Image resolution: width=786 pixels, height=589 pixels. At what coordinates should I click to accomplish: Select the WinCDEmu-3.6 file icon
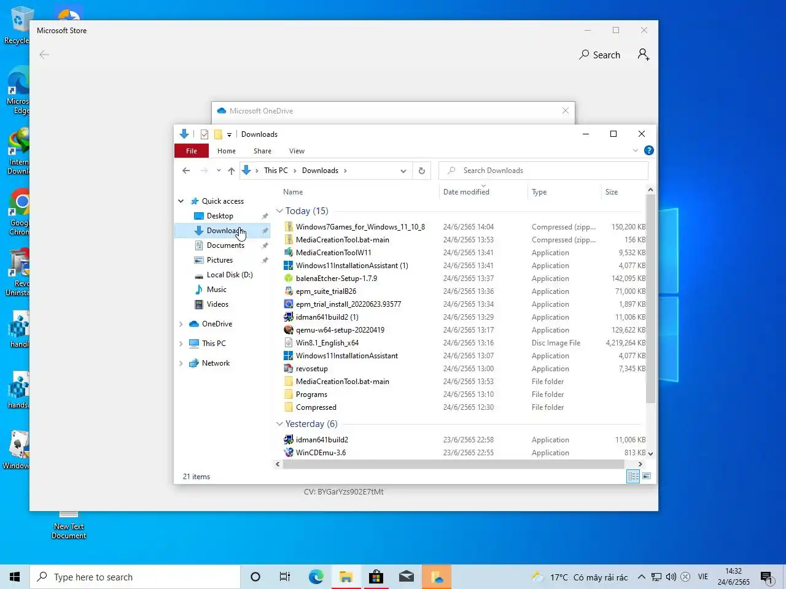[x=289, y=453]
